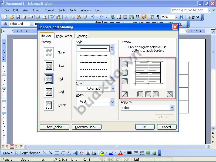
Task: Click the Show Toolbar button
Action: [x=55, y=127]
